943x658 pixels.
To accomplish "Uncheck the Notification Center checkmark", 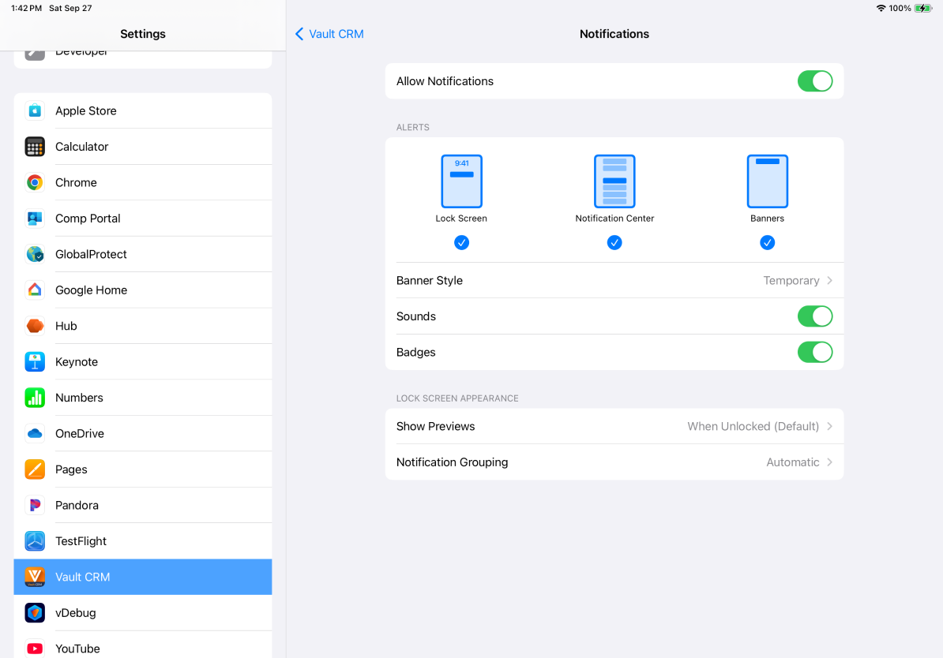I will tap(614, 243).
